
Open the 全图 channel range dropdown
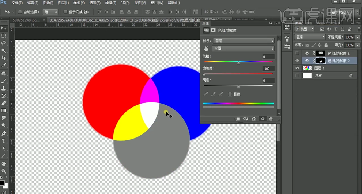[243, 48]
